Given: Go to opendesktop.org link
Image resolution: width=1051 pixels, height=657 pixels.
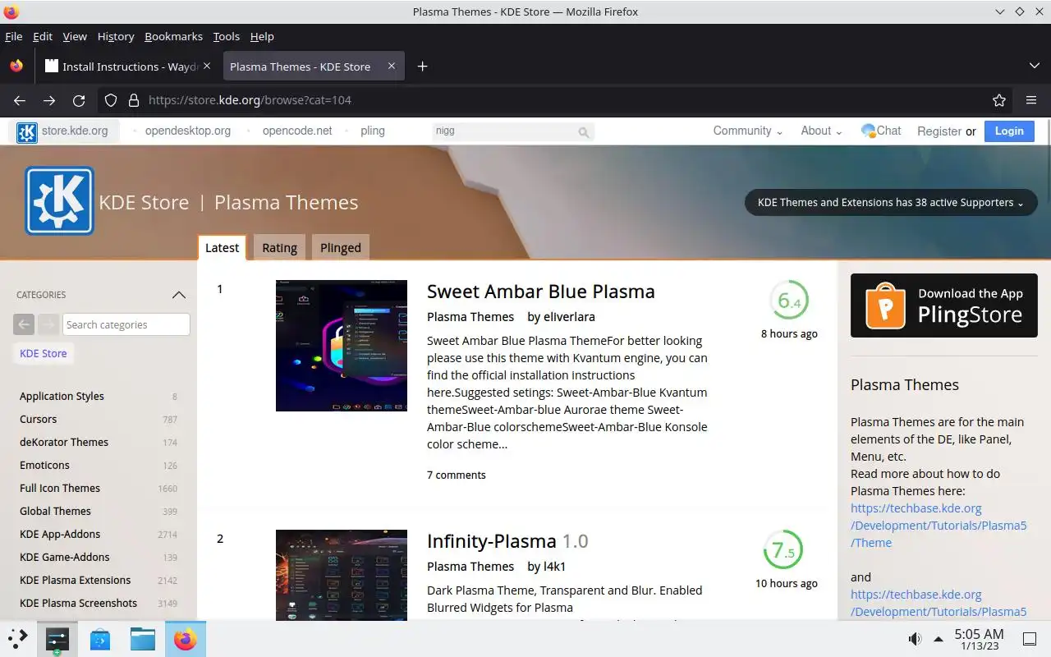Looking at the screenshot, I should (x=188, y=131).
